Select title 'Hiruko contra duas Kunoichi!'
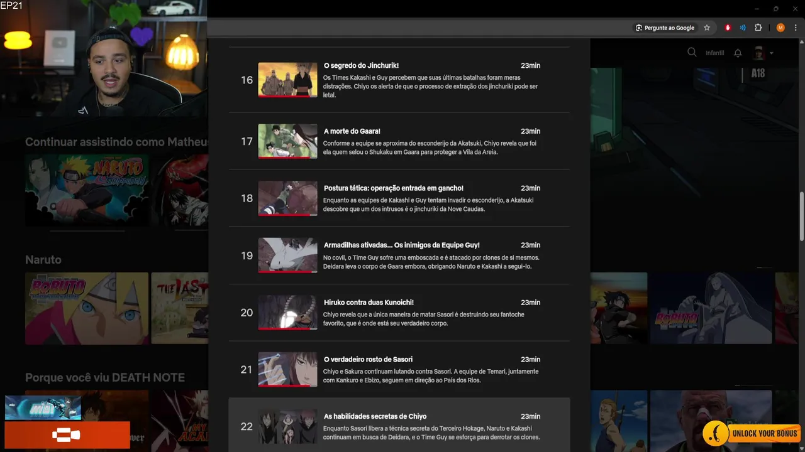The height and width of the screenshot is (452, 805). [x=369, y=303]
